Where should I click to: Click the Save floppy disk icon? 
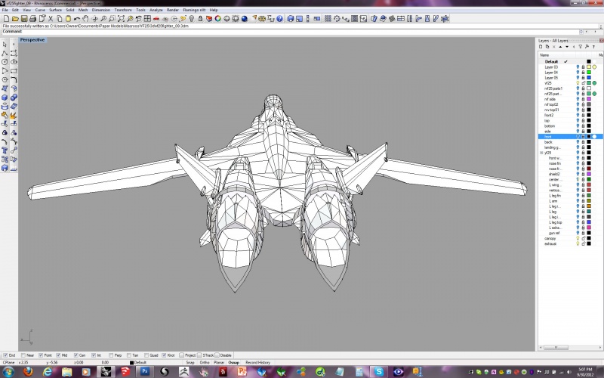[24, 18]
